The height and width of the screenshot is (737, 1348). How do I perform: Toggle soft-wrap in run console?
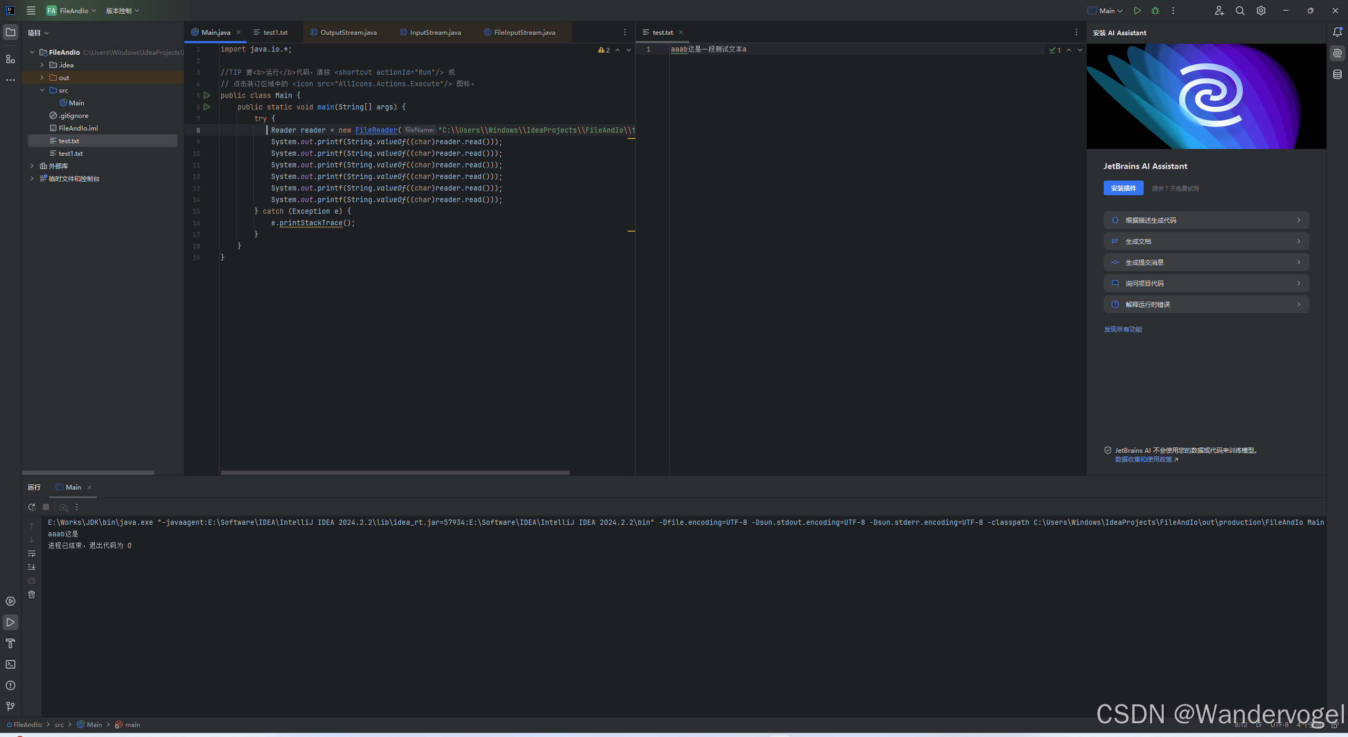click(32, 553)
